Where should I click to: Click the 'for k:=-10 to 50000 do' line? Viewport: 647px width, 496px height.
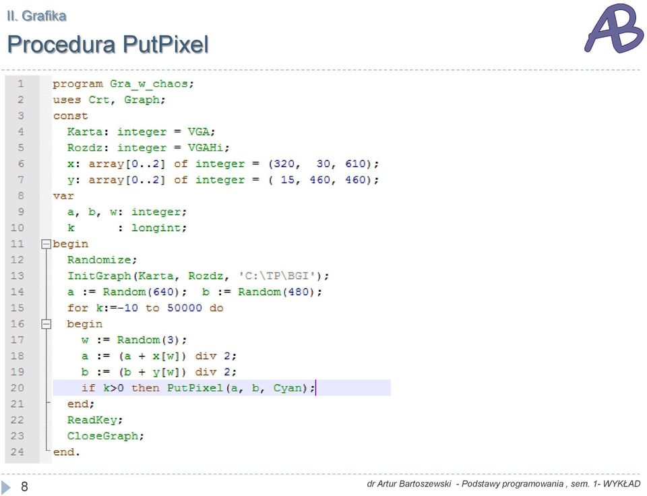tap(146, 308)
